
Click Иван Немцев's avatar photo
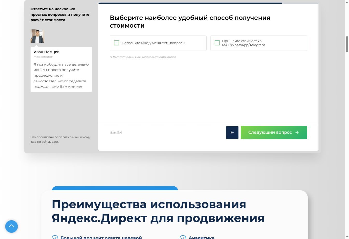[x=37, y=36]
